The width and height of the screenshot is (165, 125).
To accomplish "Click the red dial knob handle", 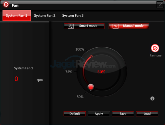I will (91, 87).
